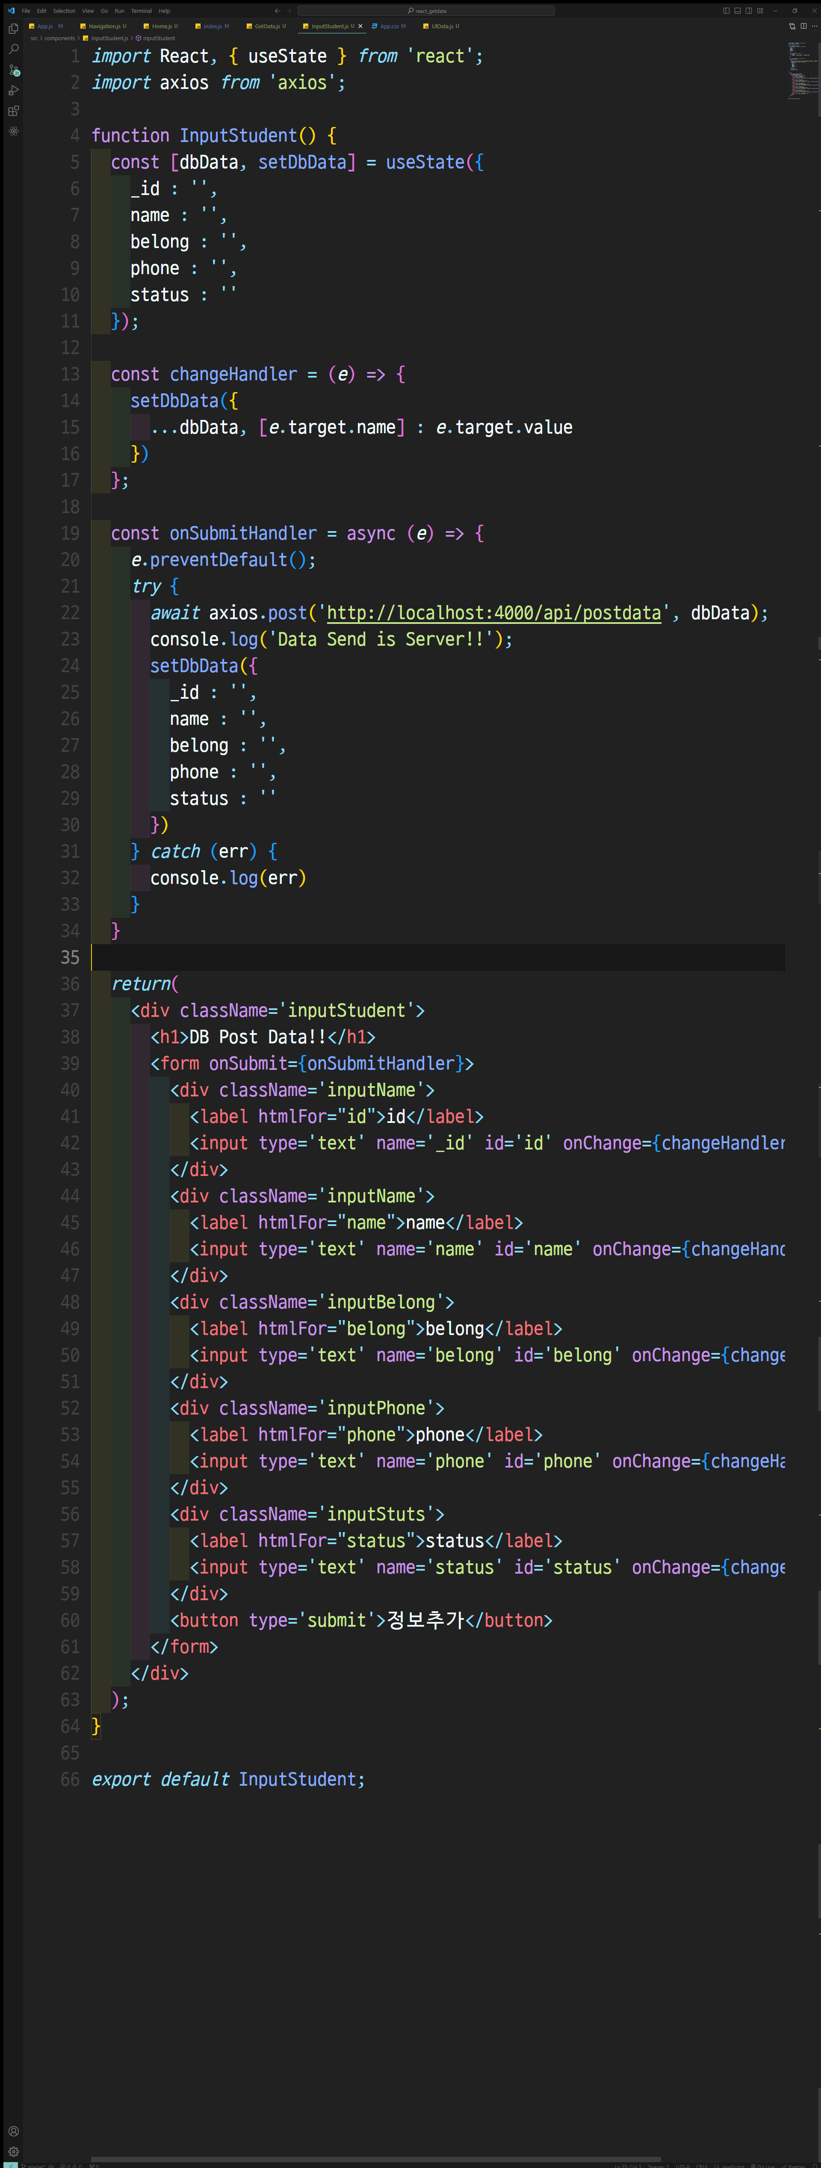
Task: Change the CRLF end-of-line sequence
Action: pyautogui.click(x=702, y=2165)
